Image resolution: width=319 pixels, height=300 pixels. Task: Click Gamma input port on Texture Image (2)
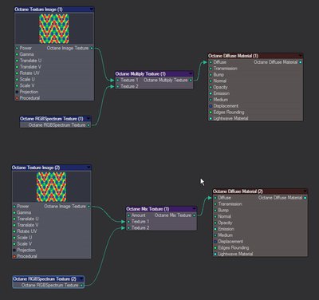[x=14, y=212]
